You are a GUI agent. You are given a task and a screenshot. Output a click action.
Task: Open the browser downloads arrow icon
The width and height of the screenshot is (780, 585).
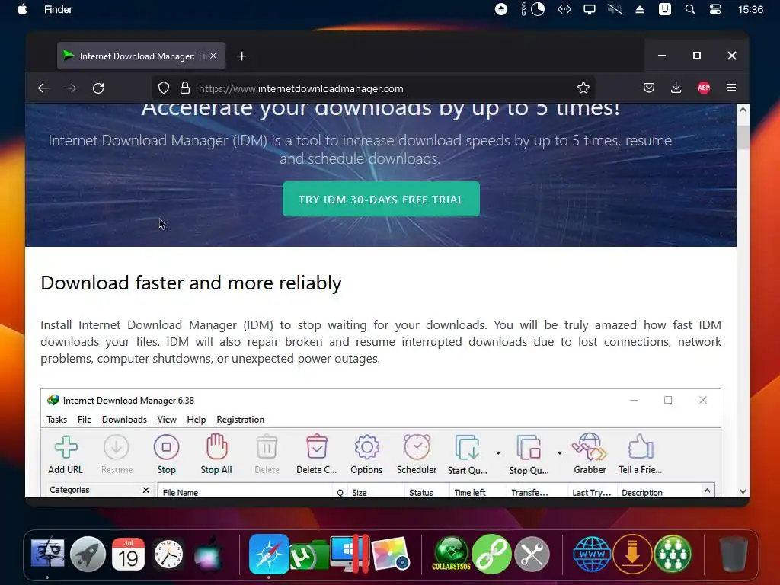click(x=676, y=88)
